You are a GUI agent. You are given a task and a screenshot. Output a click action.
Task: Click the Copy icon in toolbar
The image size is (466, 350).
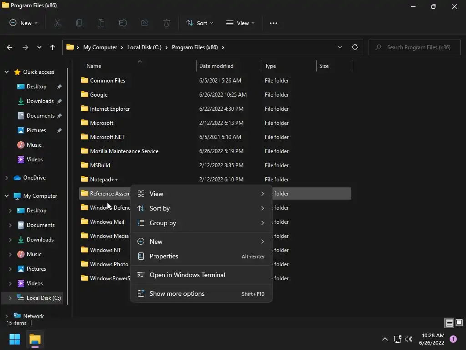pyautogui.click(x=79, y=23)
